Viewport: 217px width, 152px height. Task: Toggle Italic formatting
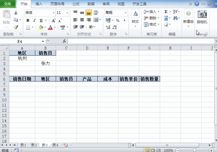click(34, 20)
